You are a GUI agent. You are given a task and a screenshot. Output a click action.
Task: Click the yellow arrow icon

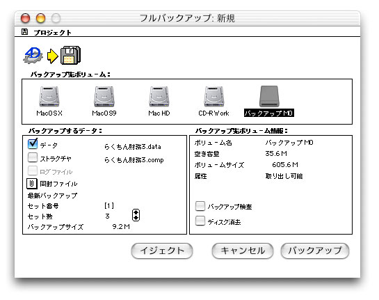pyautogui.click(x=52, y=56)
